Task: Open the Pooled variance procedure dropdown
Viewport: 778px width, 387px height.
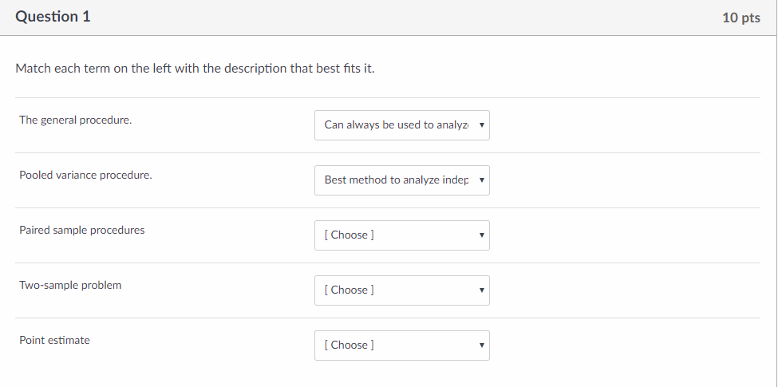Action: 402,180
